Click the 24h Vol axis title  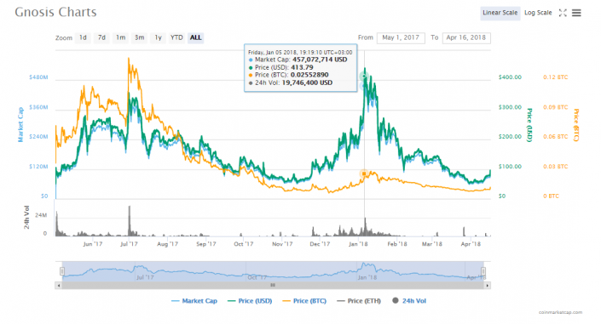(26, 217)
